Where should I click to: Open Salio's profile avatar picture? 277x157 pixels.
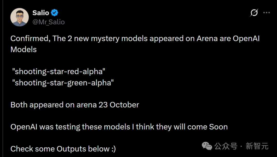(19, 17)
